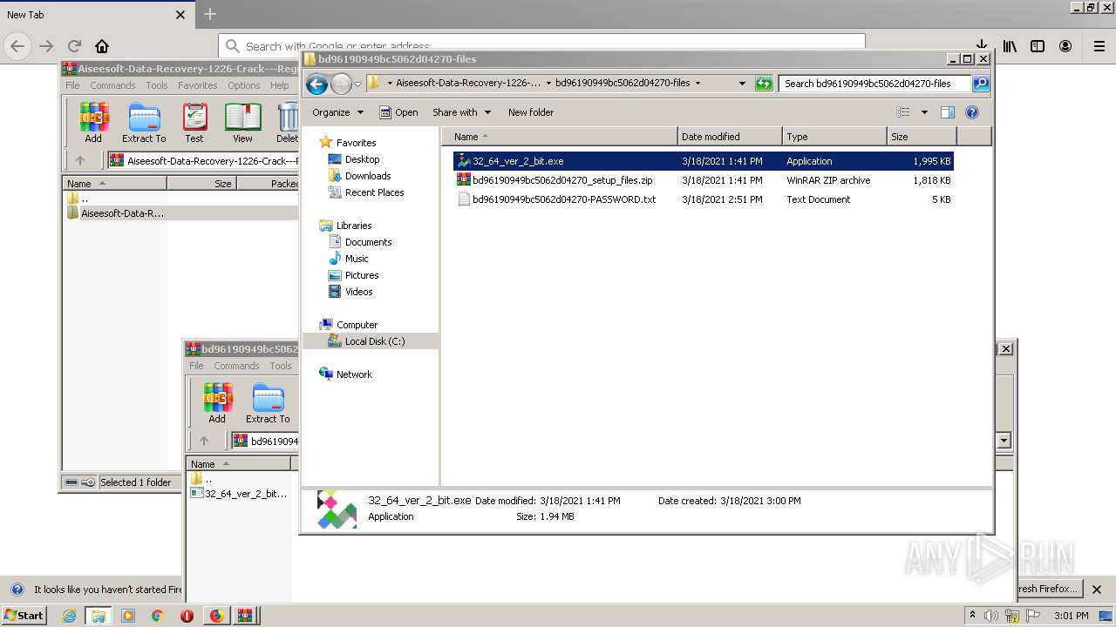Open File menu in lower WinRAR window
Image resolution: width=1116 pixels, height=627 pixels.
tap(196, 366)
